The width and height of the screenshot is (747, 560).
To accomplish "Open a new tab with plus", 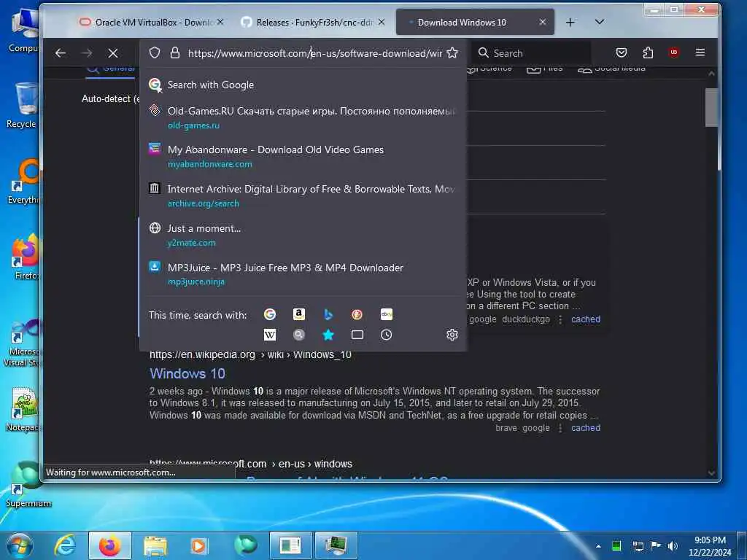I will pos(570,22).
